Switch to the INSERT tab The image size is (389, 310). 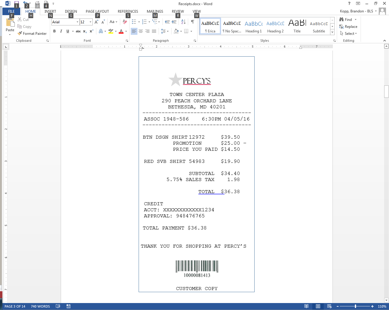click(x=50, y=12)
